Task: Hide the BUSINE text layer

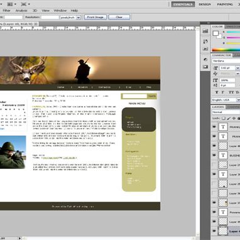Action: (214, 155)
